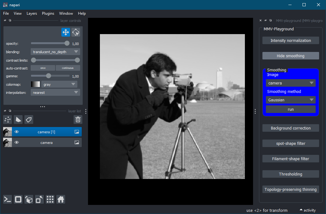Run continuous auto-contrast
The height and width of the screenshot is (214, 326).
point(68,68)
